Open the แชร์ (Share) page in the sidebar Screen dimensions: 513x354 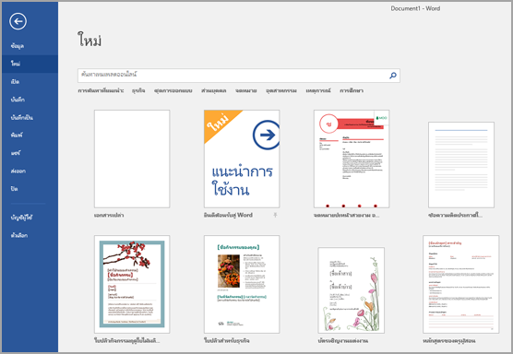(16, 153)
